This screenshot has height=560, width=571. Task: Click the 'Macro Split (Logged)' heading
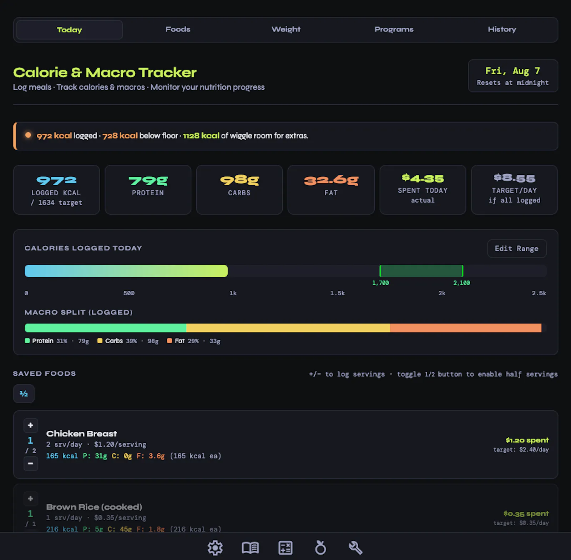pos(79,312)
